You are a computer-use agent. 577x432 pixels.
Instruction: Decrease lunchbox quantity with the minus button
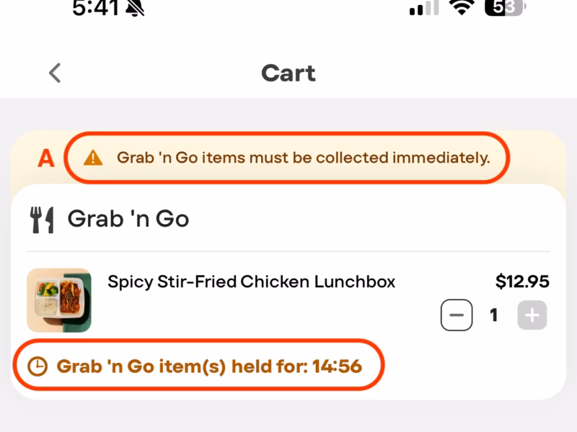pyautogui.click(x=457, y=315)
